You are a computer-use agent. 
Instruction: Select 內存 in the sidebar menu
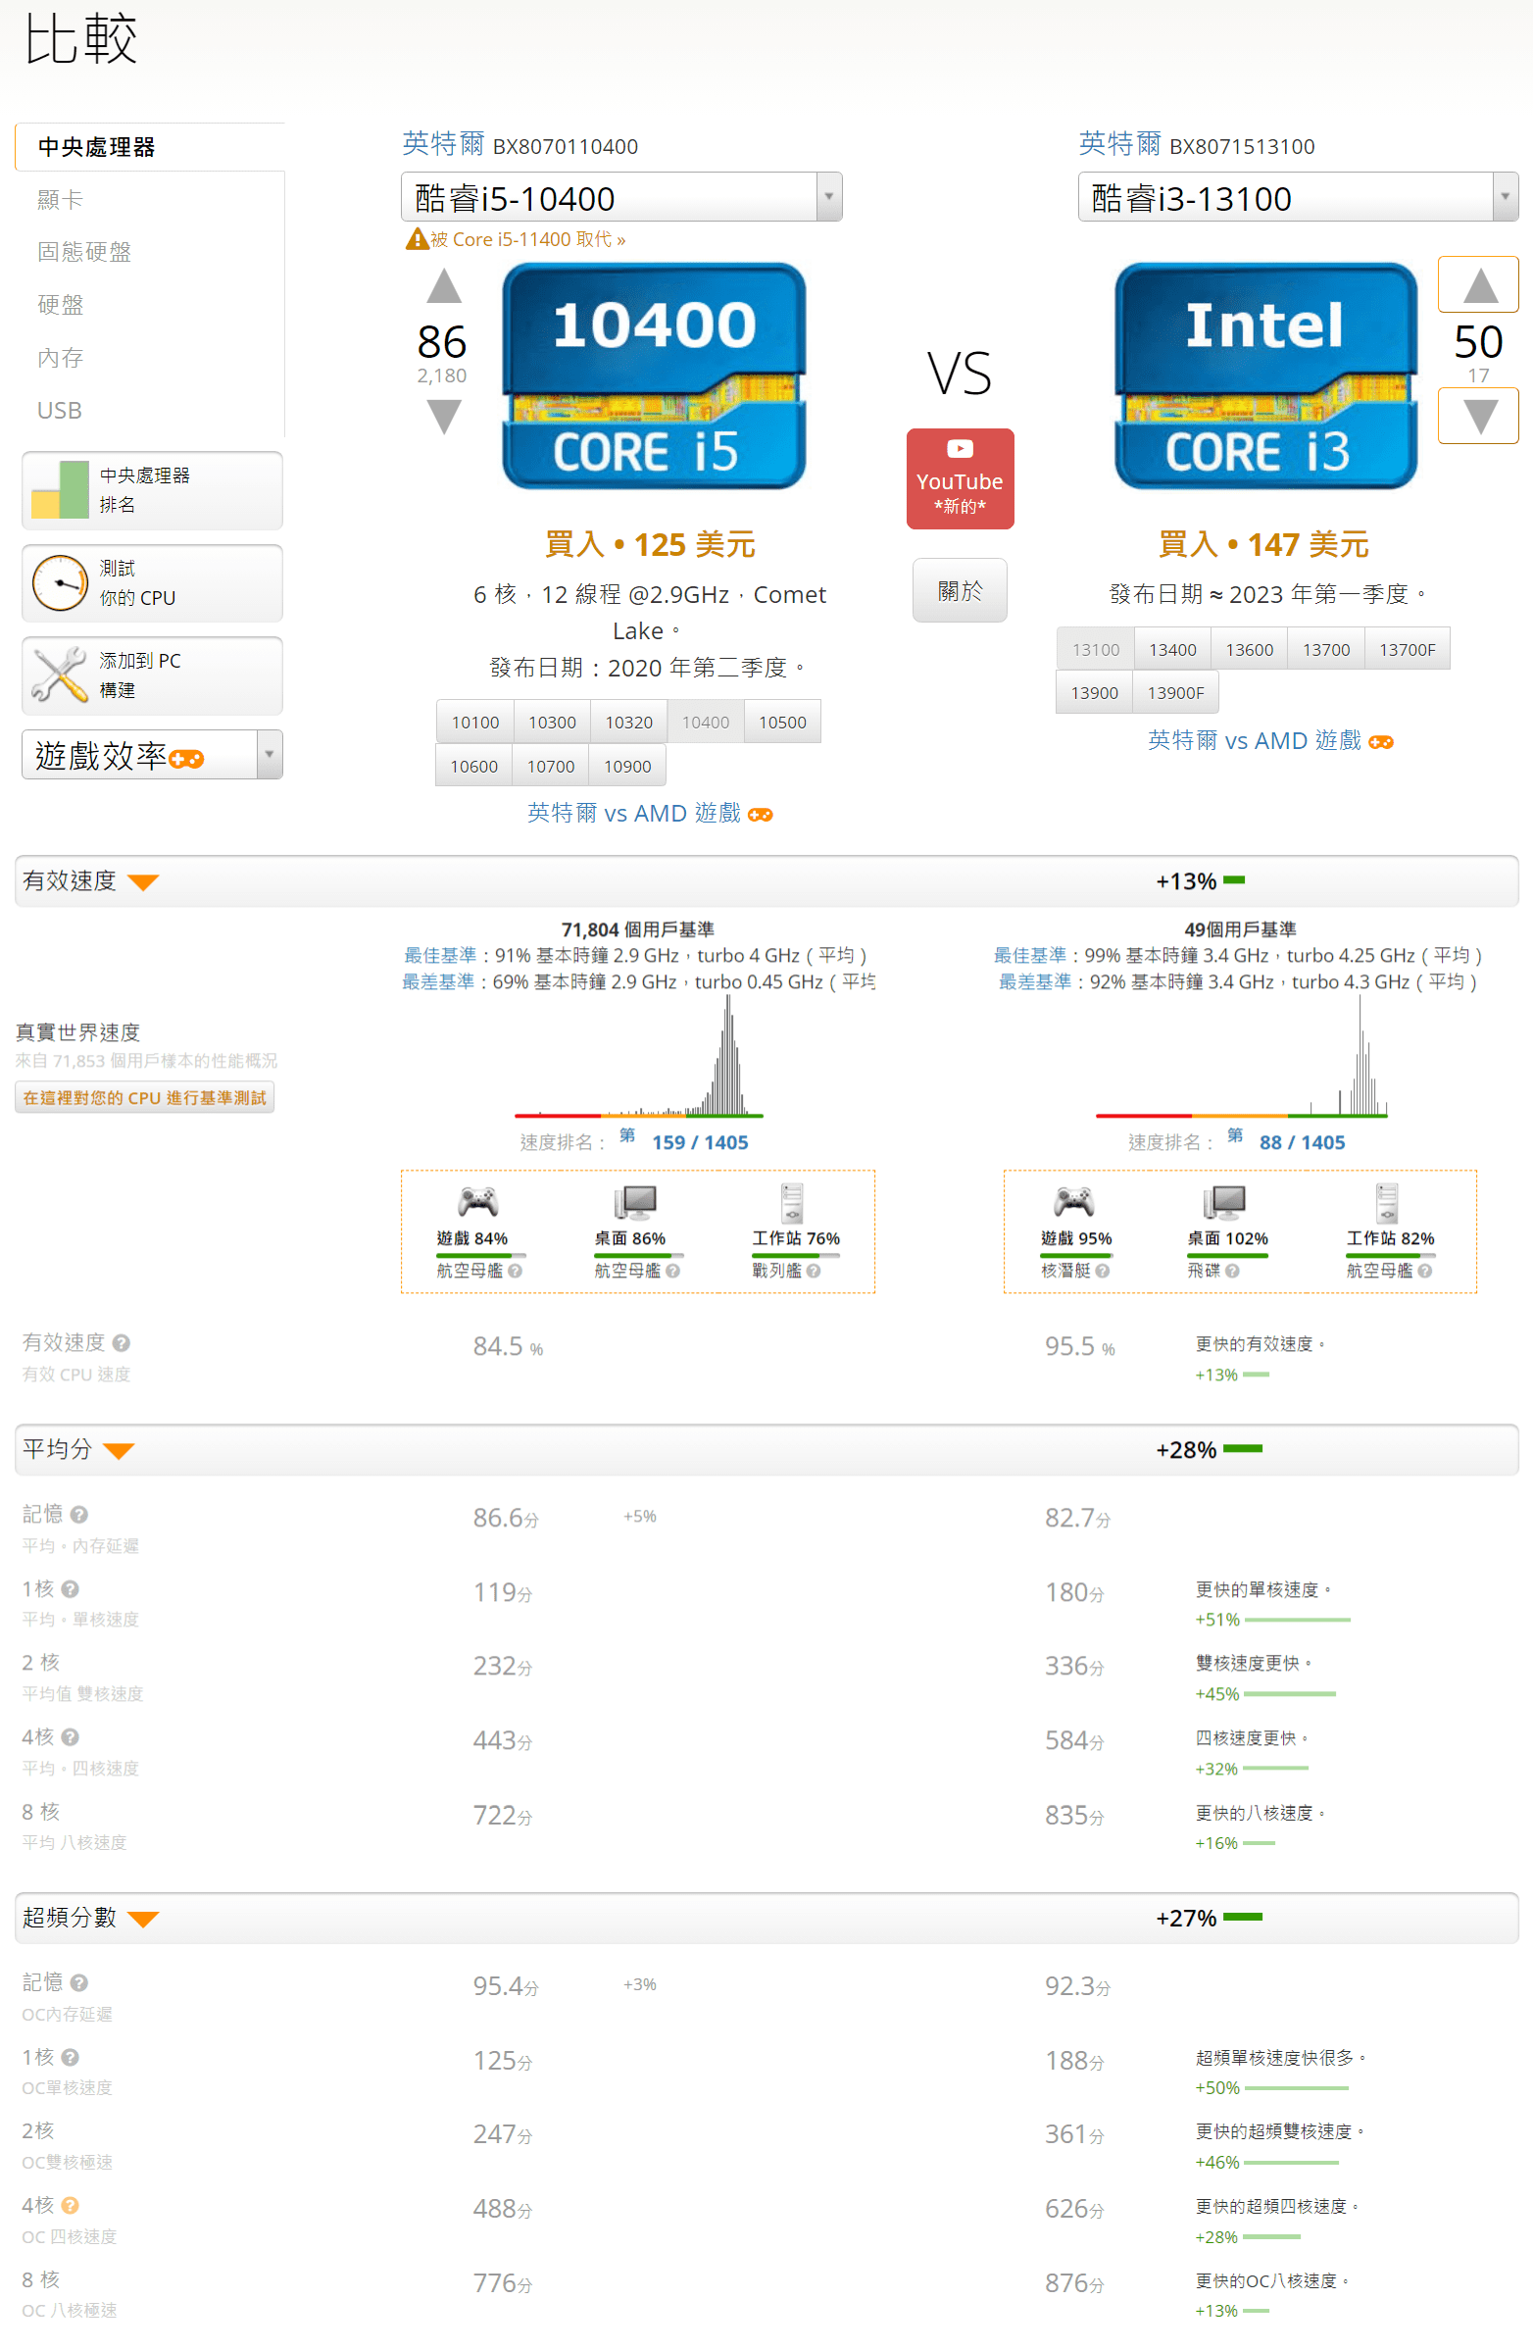[x=60, y=358]
